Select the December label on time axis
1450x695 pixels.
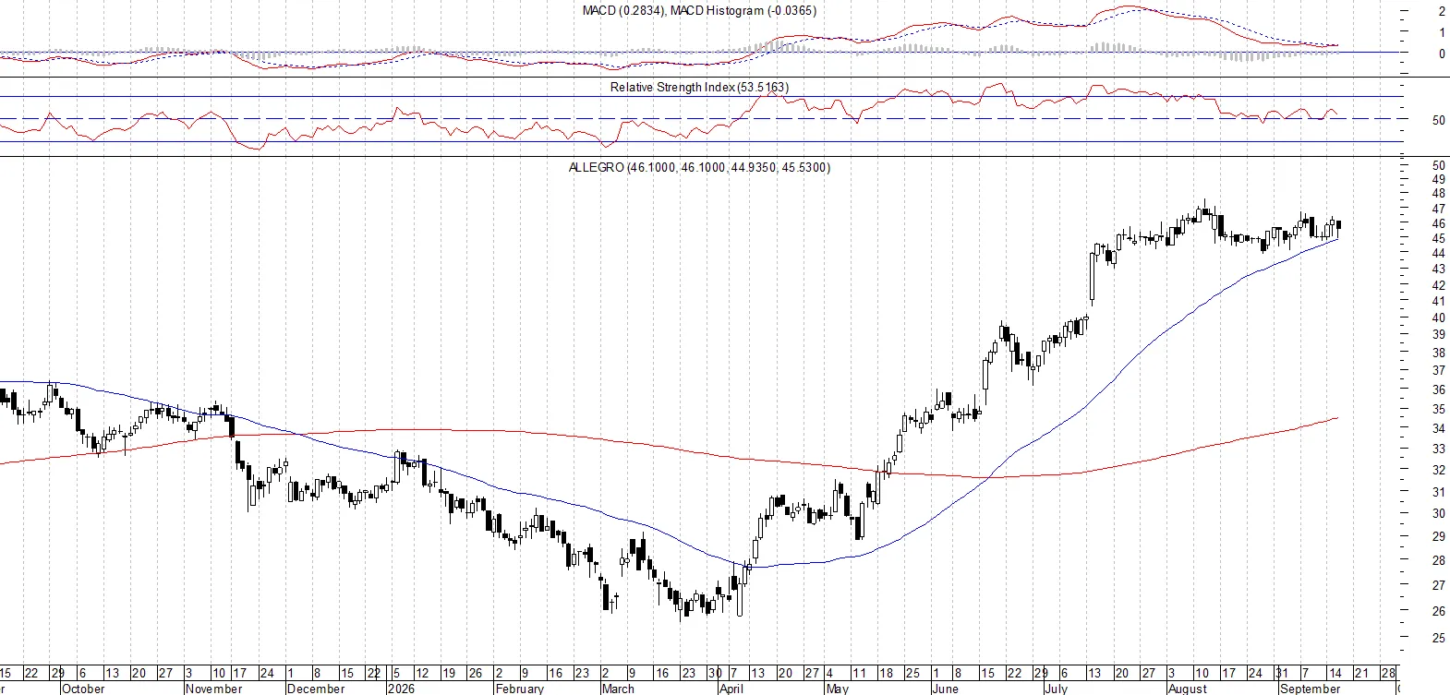[x=316, y=689]
